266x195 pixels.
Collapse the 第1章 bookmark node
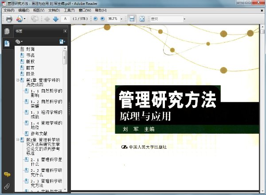pos(18,80)
